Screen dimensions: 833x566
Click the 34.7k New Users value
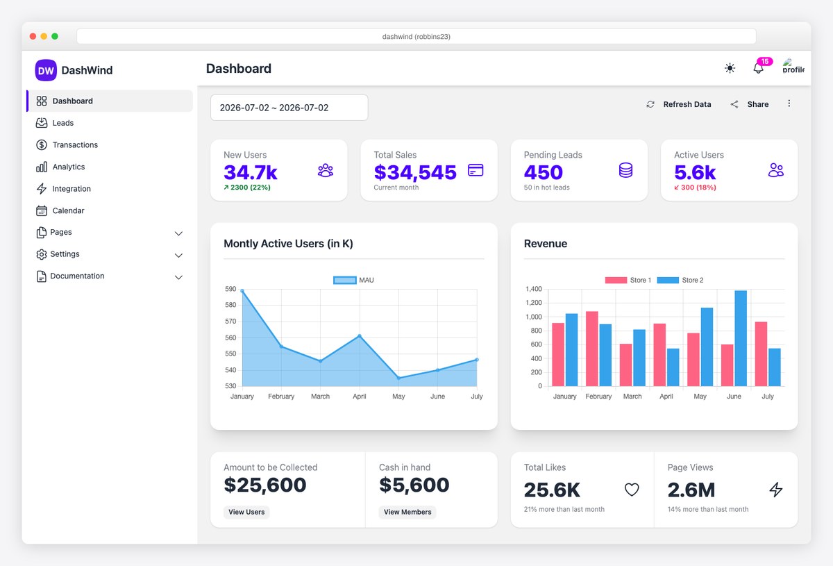click(251, 172)
